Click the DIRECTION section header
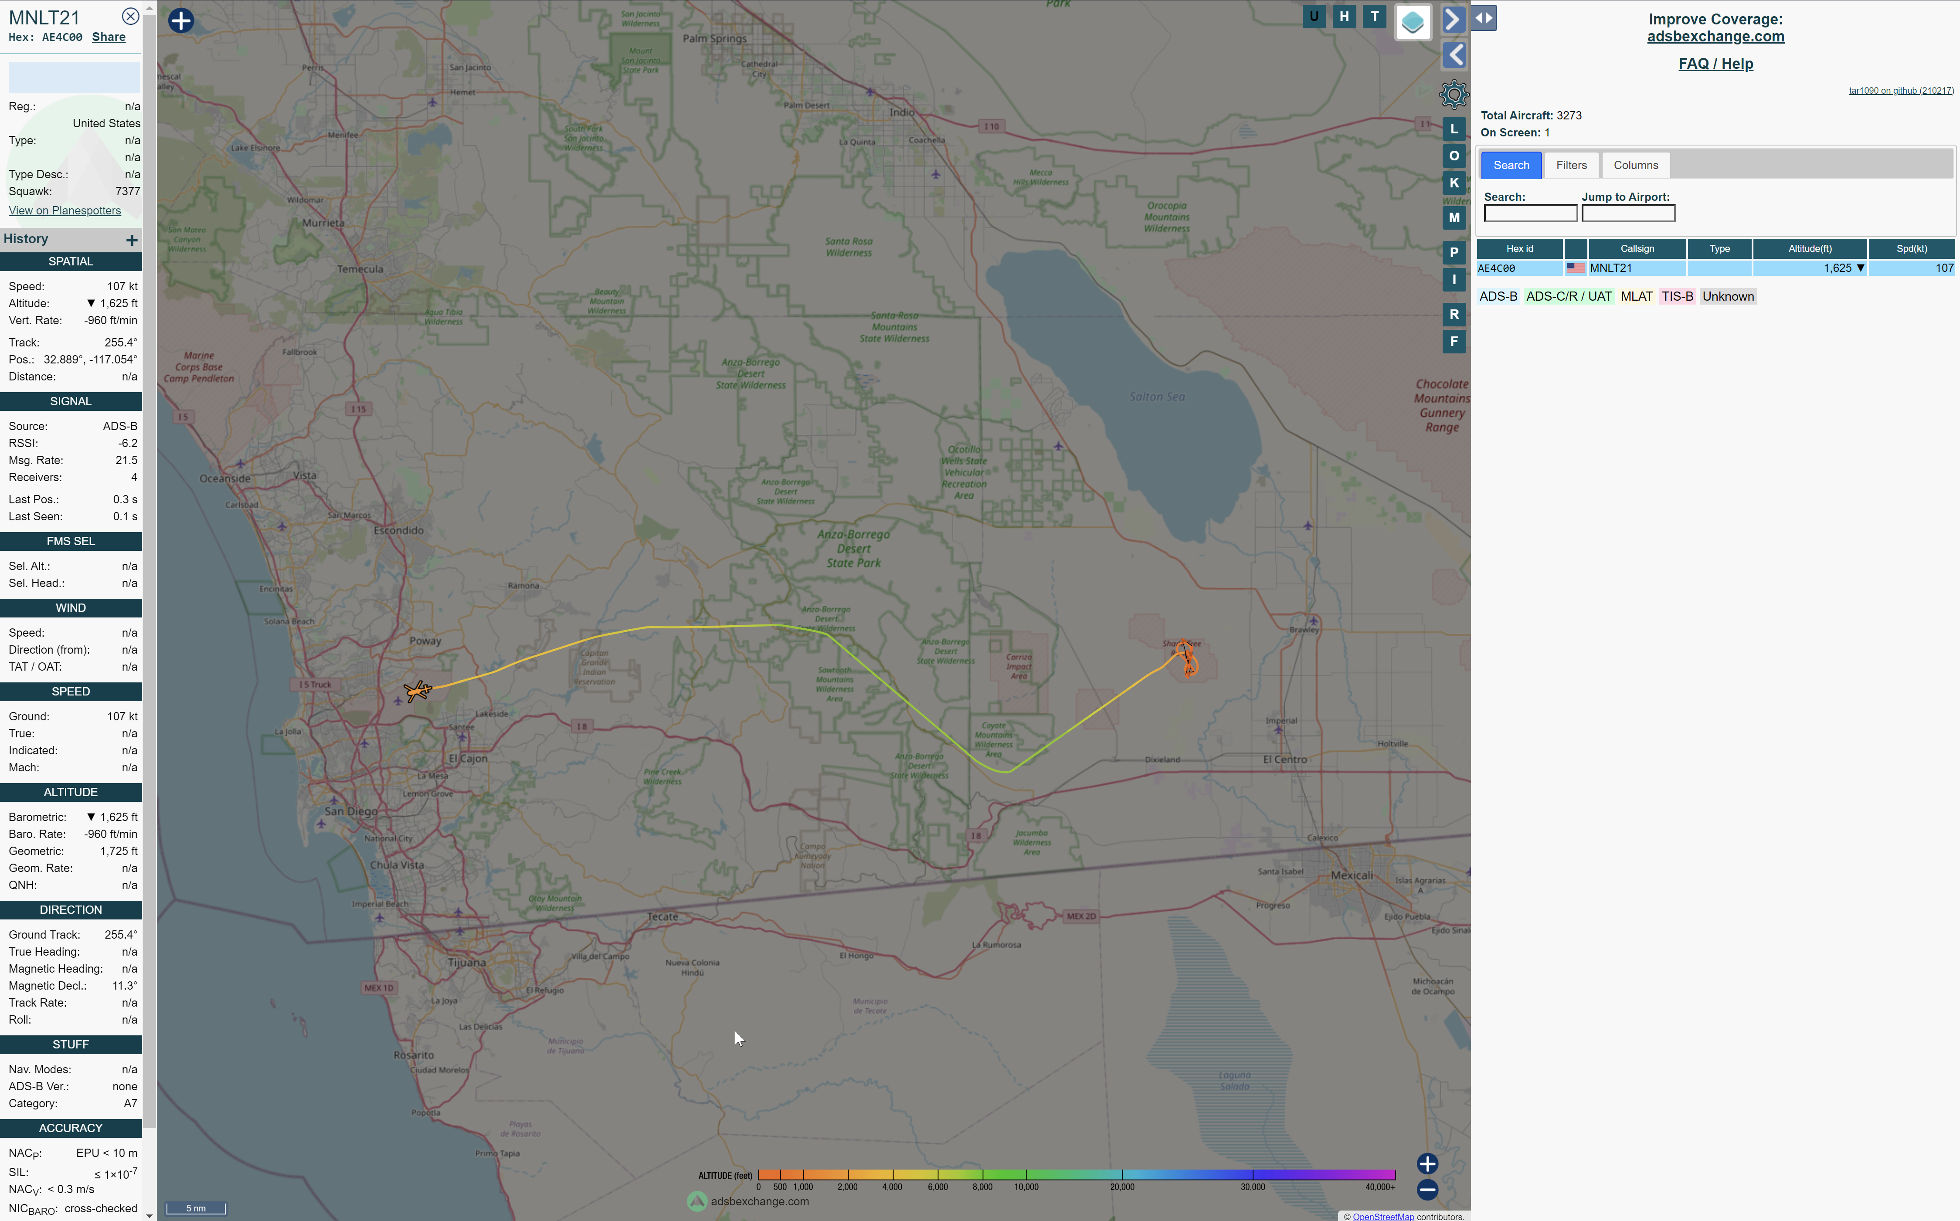The image size is (1960, 1221). pos(71,910)
